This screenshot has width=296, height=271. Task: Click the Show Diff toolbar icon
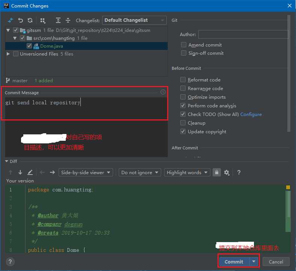[11, 20]
